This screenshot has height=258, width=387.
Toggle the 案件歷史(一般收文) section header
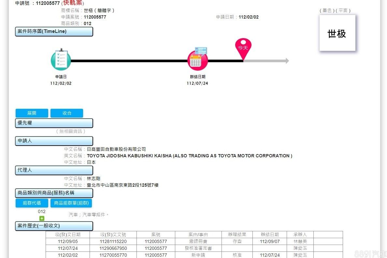pyautogui.click(x=54, y=226)
